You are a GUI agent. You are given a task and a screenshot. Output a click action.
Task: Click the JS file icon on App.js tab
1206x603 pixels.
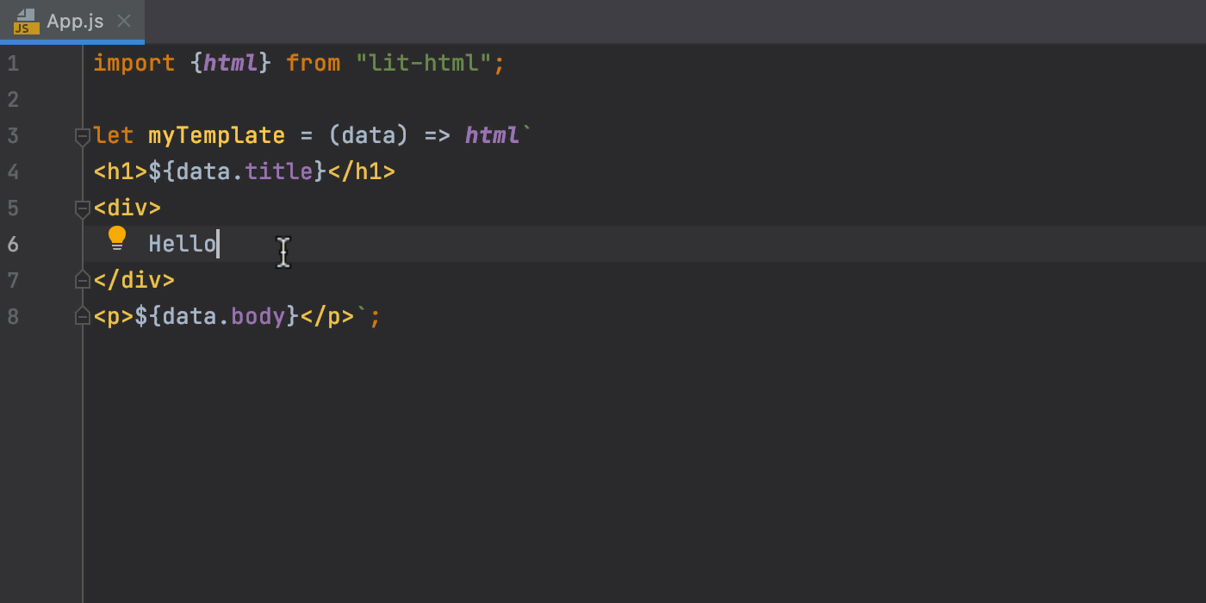tap(26, 22)
